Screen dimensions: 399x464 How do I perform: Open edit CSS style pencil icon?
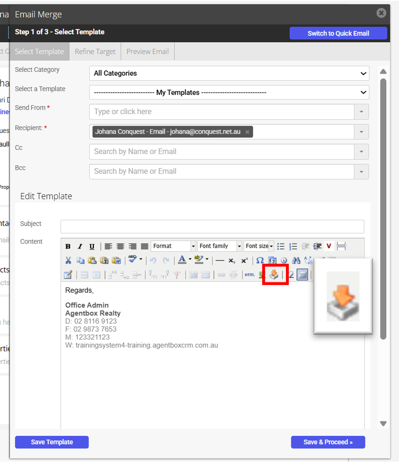tap(68, 275)
